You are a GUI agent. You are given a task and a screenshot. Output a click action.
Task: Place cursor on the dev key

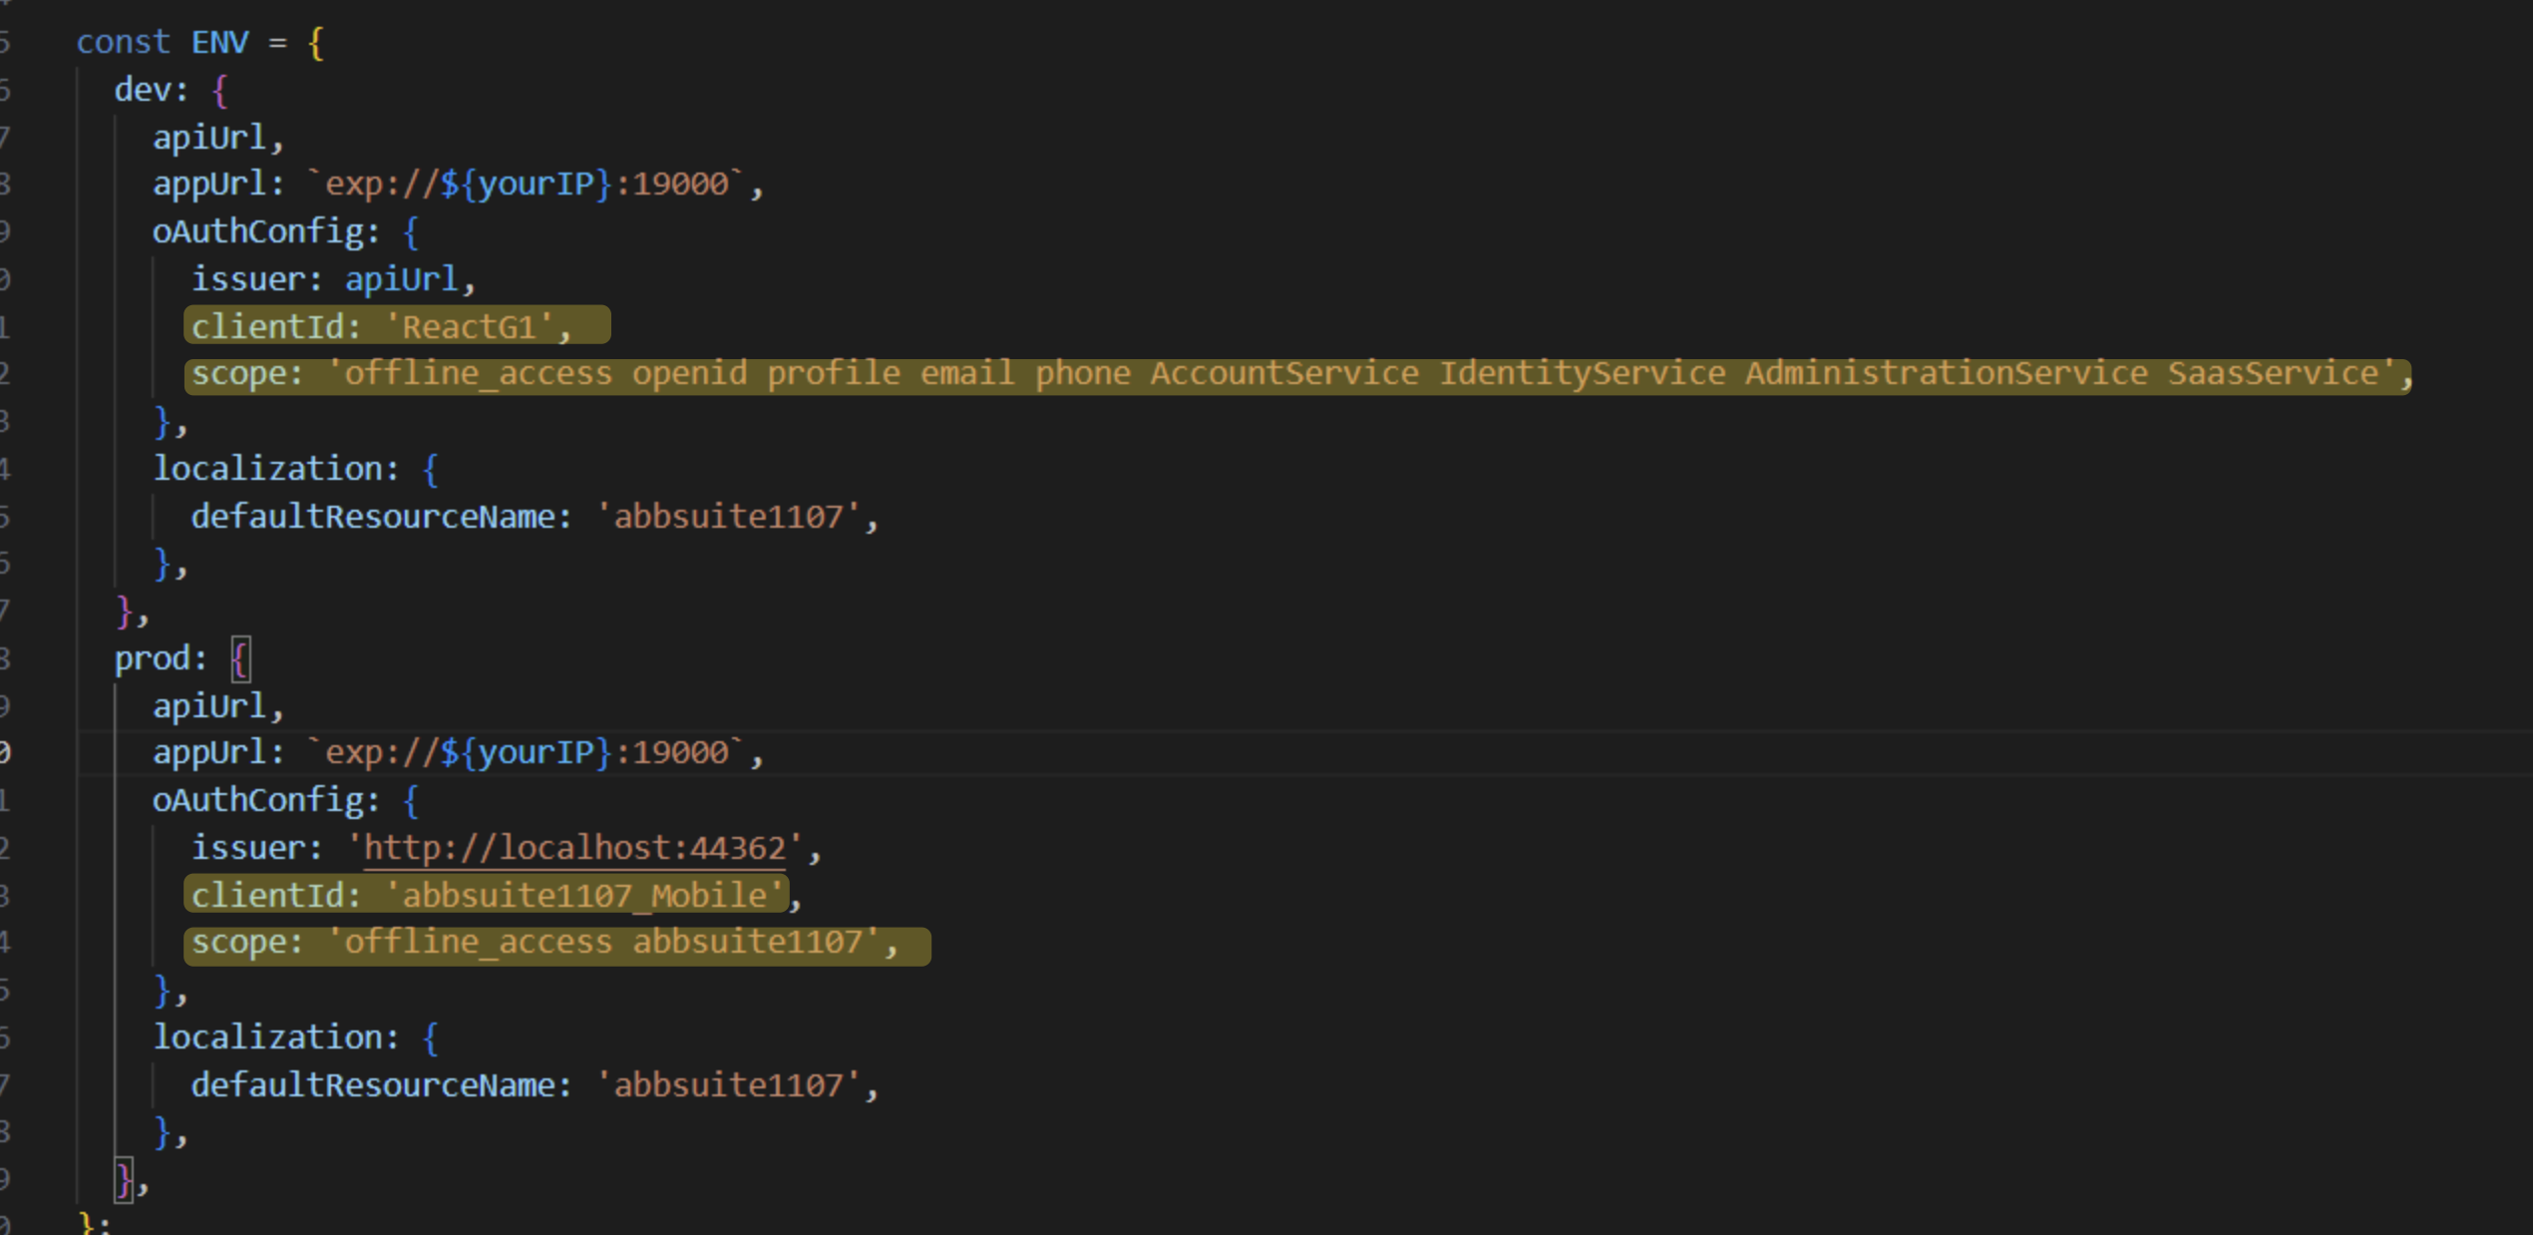143,90
